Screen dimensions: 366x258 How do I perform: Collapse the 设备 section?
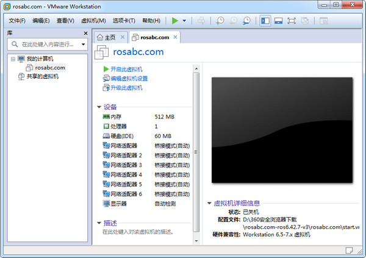click(99, 107)
